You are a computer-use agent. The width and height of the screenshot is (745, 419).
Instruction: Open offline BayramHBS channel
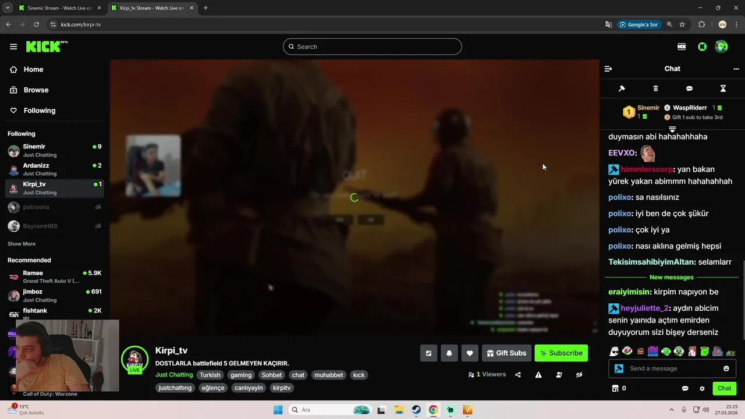point(55,226)
